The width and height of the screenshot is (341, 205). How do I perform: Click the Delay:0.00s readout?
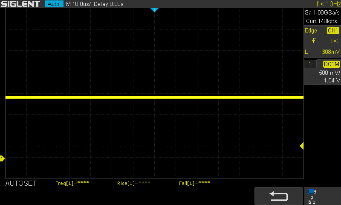tap(109, 4)
